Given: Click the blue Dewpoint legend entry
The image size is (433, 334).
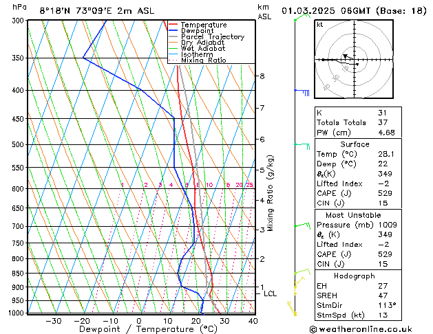Looking at the screenshot, I should pyautogui.click(x=191, y=31).
